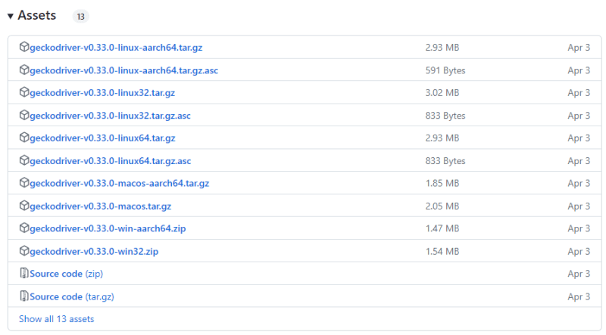Download geckodriver-v0.33.0-macos.tar.gz

pos(100,206)
